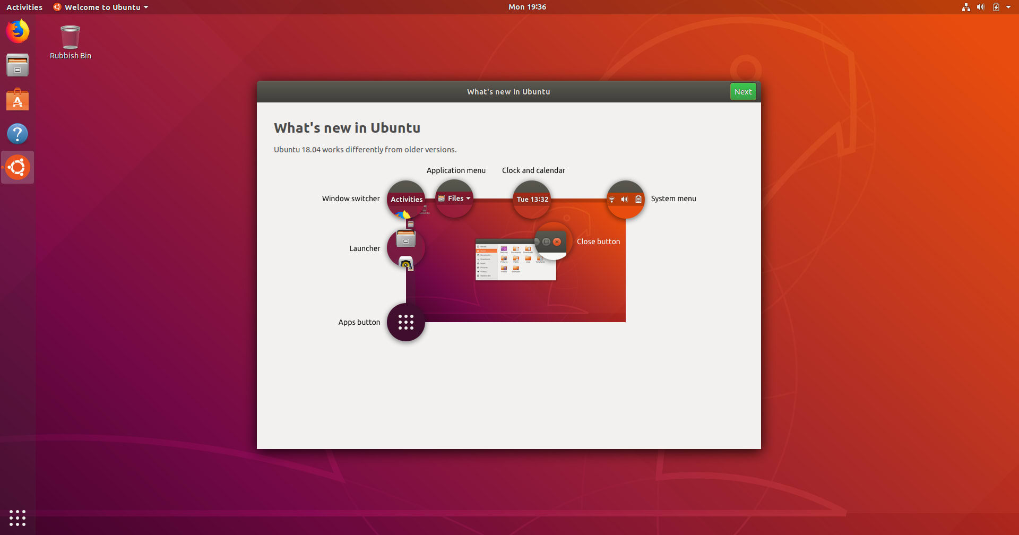Viewport: 1019px width, 535px height.
Task: Open Firefox from the dock
Action: click(x=18, y=31)
